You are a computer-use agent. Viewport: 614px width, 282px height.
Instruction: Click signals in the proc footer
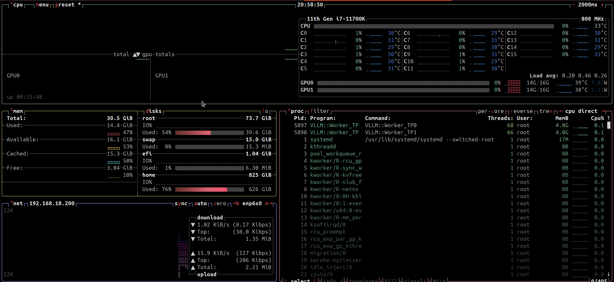click(415, 280)
